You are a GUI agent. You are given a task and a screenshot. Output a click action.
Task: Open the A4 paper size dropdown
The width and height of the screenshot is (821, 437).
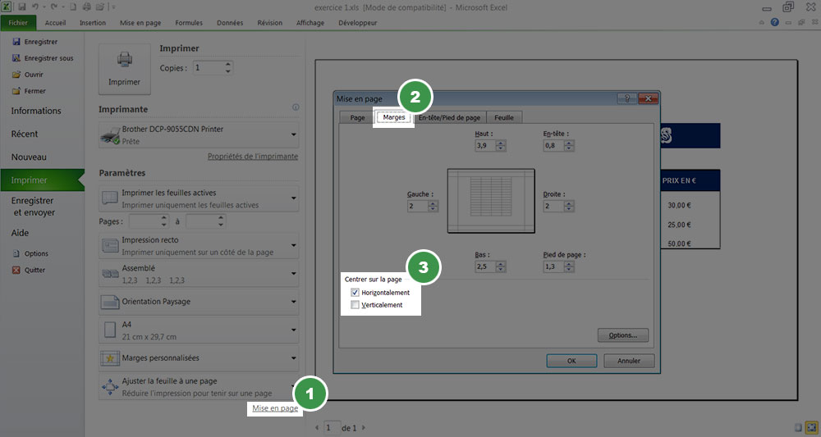(x=199, y=330)
